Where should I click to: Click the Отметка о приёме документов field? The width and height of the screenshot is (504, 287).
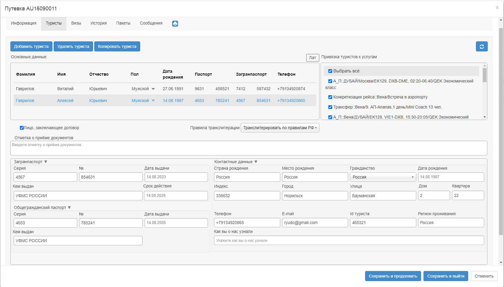pyautogui.click(x=249, y=148)
